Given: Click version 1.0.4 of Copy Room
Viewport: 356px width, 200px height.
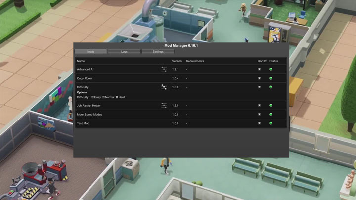Looking at the screenshot, I should tap(175, 78).
